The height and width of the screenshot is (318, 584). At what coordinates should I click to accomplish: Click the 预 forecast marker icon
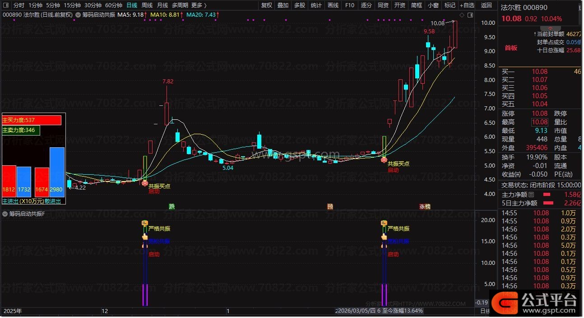tap(330, 206)
